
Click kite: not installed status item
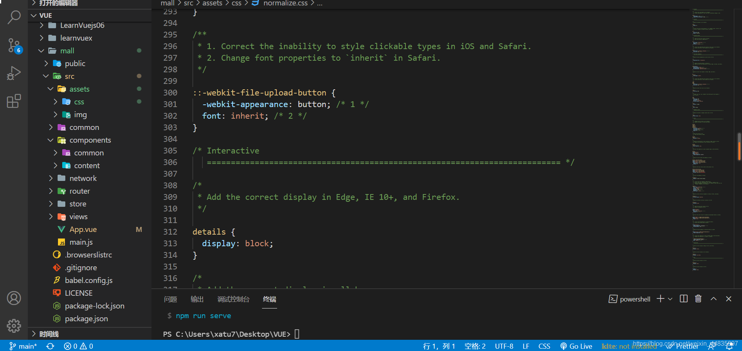(x=629, y=346)
